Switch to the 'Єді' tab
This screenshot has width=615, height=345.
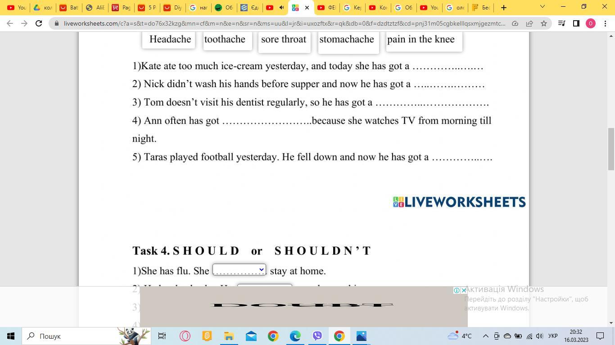pos(249,8)
